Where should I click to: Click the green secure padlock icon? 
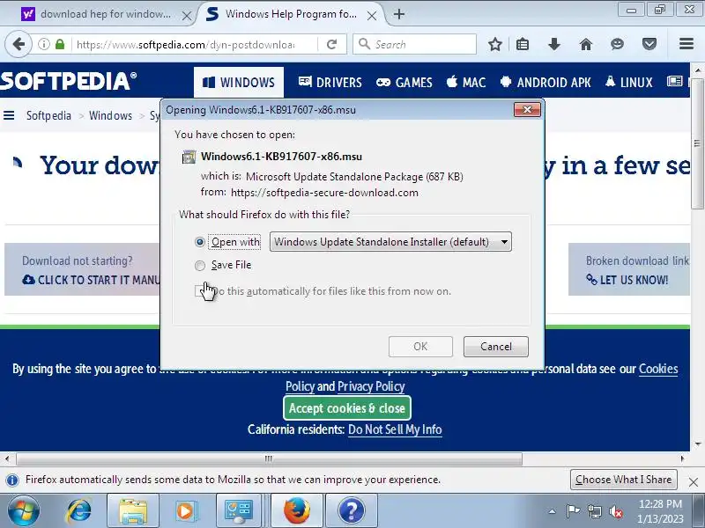(60, 44)
